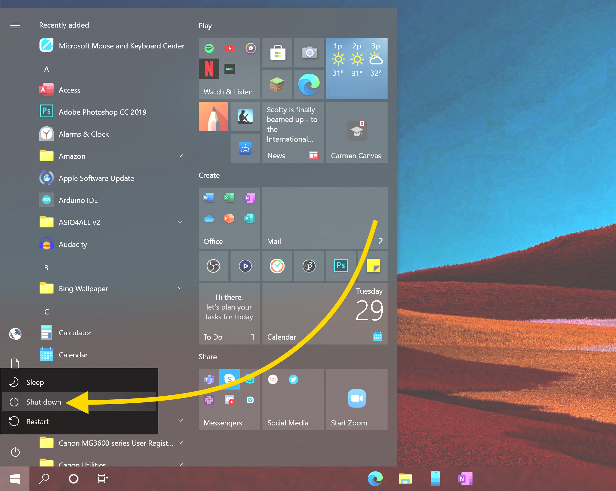
Task: Open the Minecraft tile
Action: [x=277, y=85]
